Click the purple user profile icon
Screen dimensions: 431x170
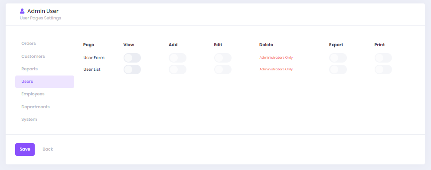(22, 11)
